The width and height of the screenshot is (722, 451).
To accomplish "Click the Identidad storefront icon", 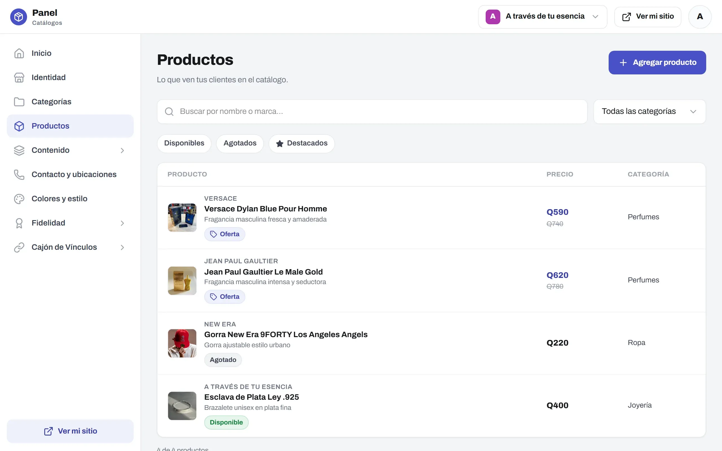I will tap(19, 78).
